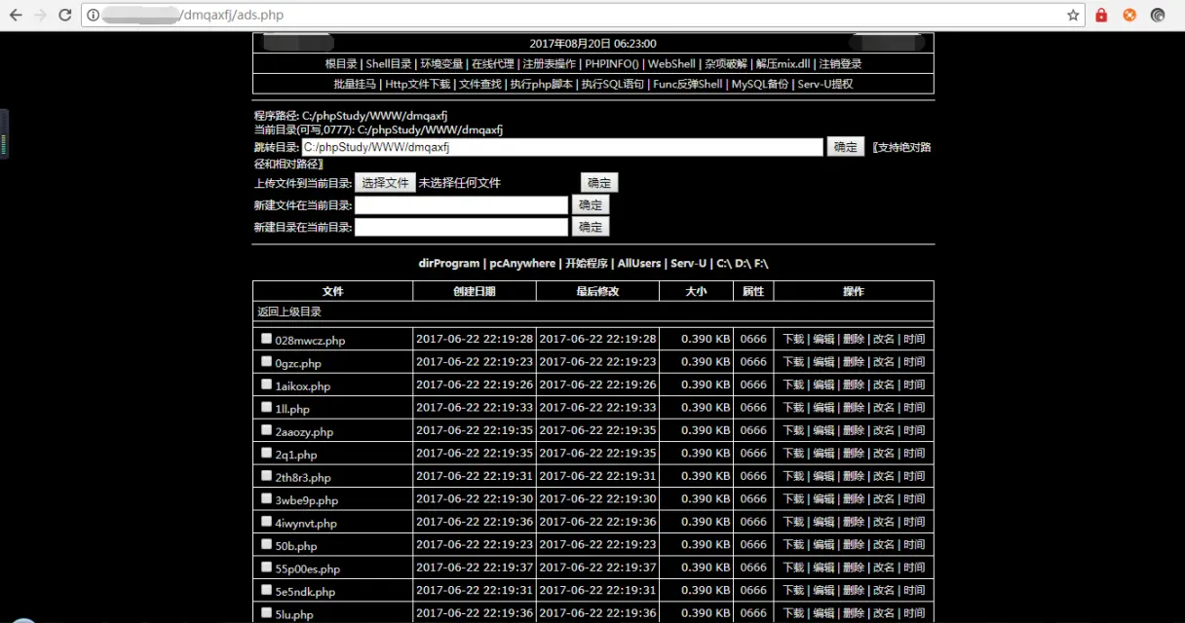The width and height of the screenshot is (1185, 623).
Task: Open the 环境变量 menu item
Action: [441, 64]
